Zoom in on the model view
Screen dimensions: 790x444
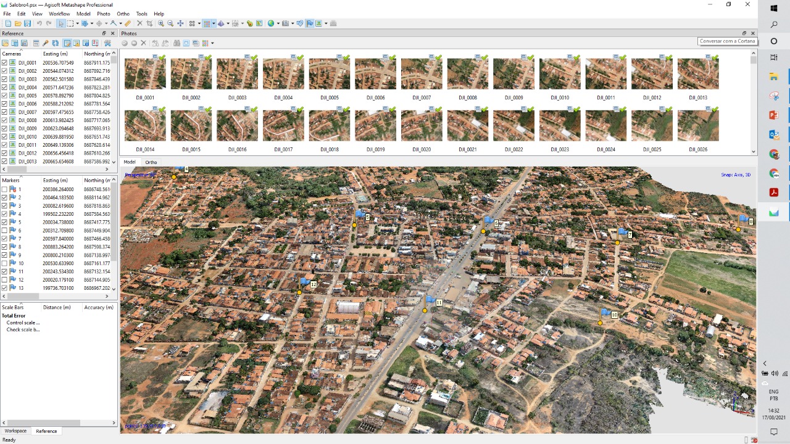coord(160,23)
